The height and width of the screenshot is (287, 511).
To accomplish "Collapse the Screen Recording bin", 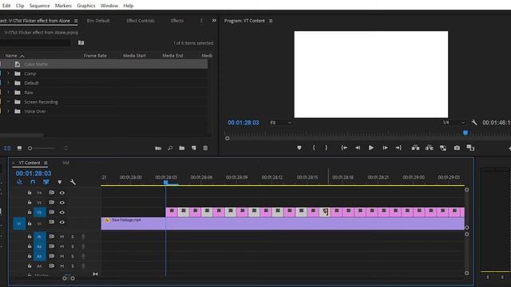I will click(x=9, y=102).
